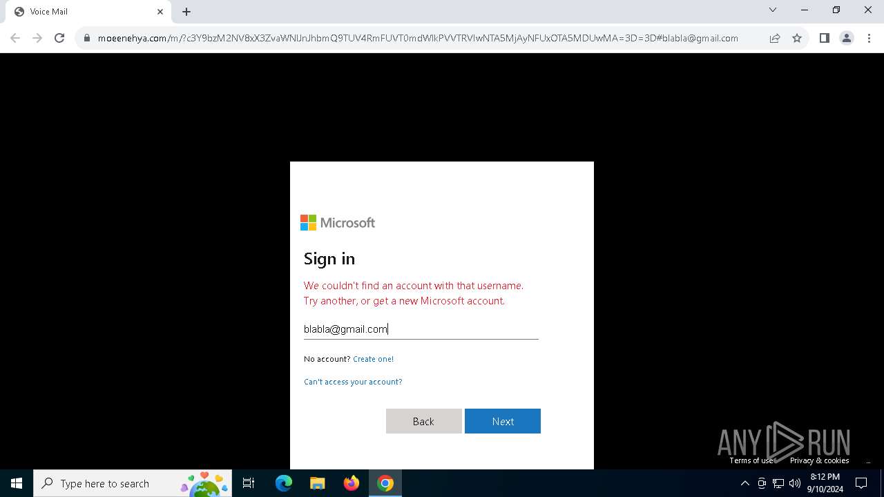Click the Sign in heading
This screenshot has height=497, width=884.
(x=329, y=259)
